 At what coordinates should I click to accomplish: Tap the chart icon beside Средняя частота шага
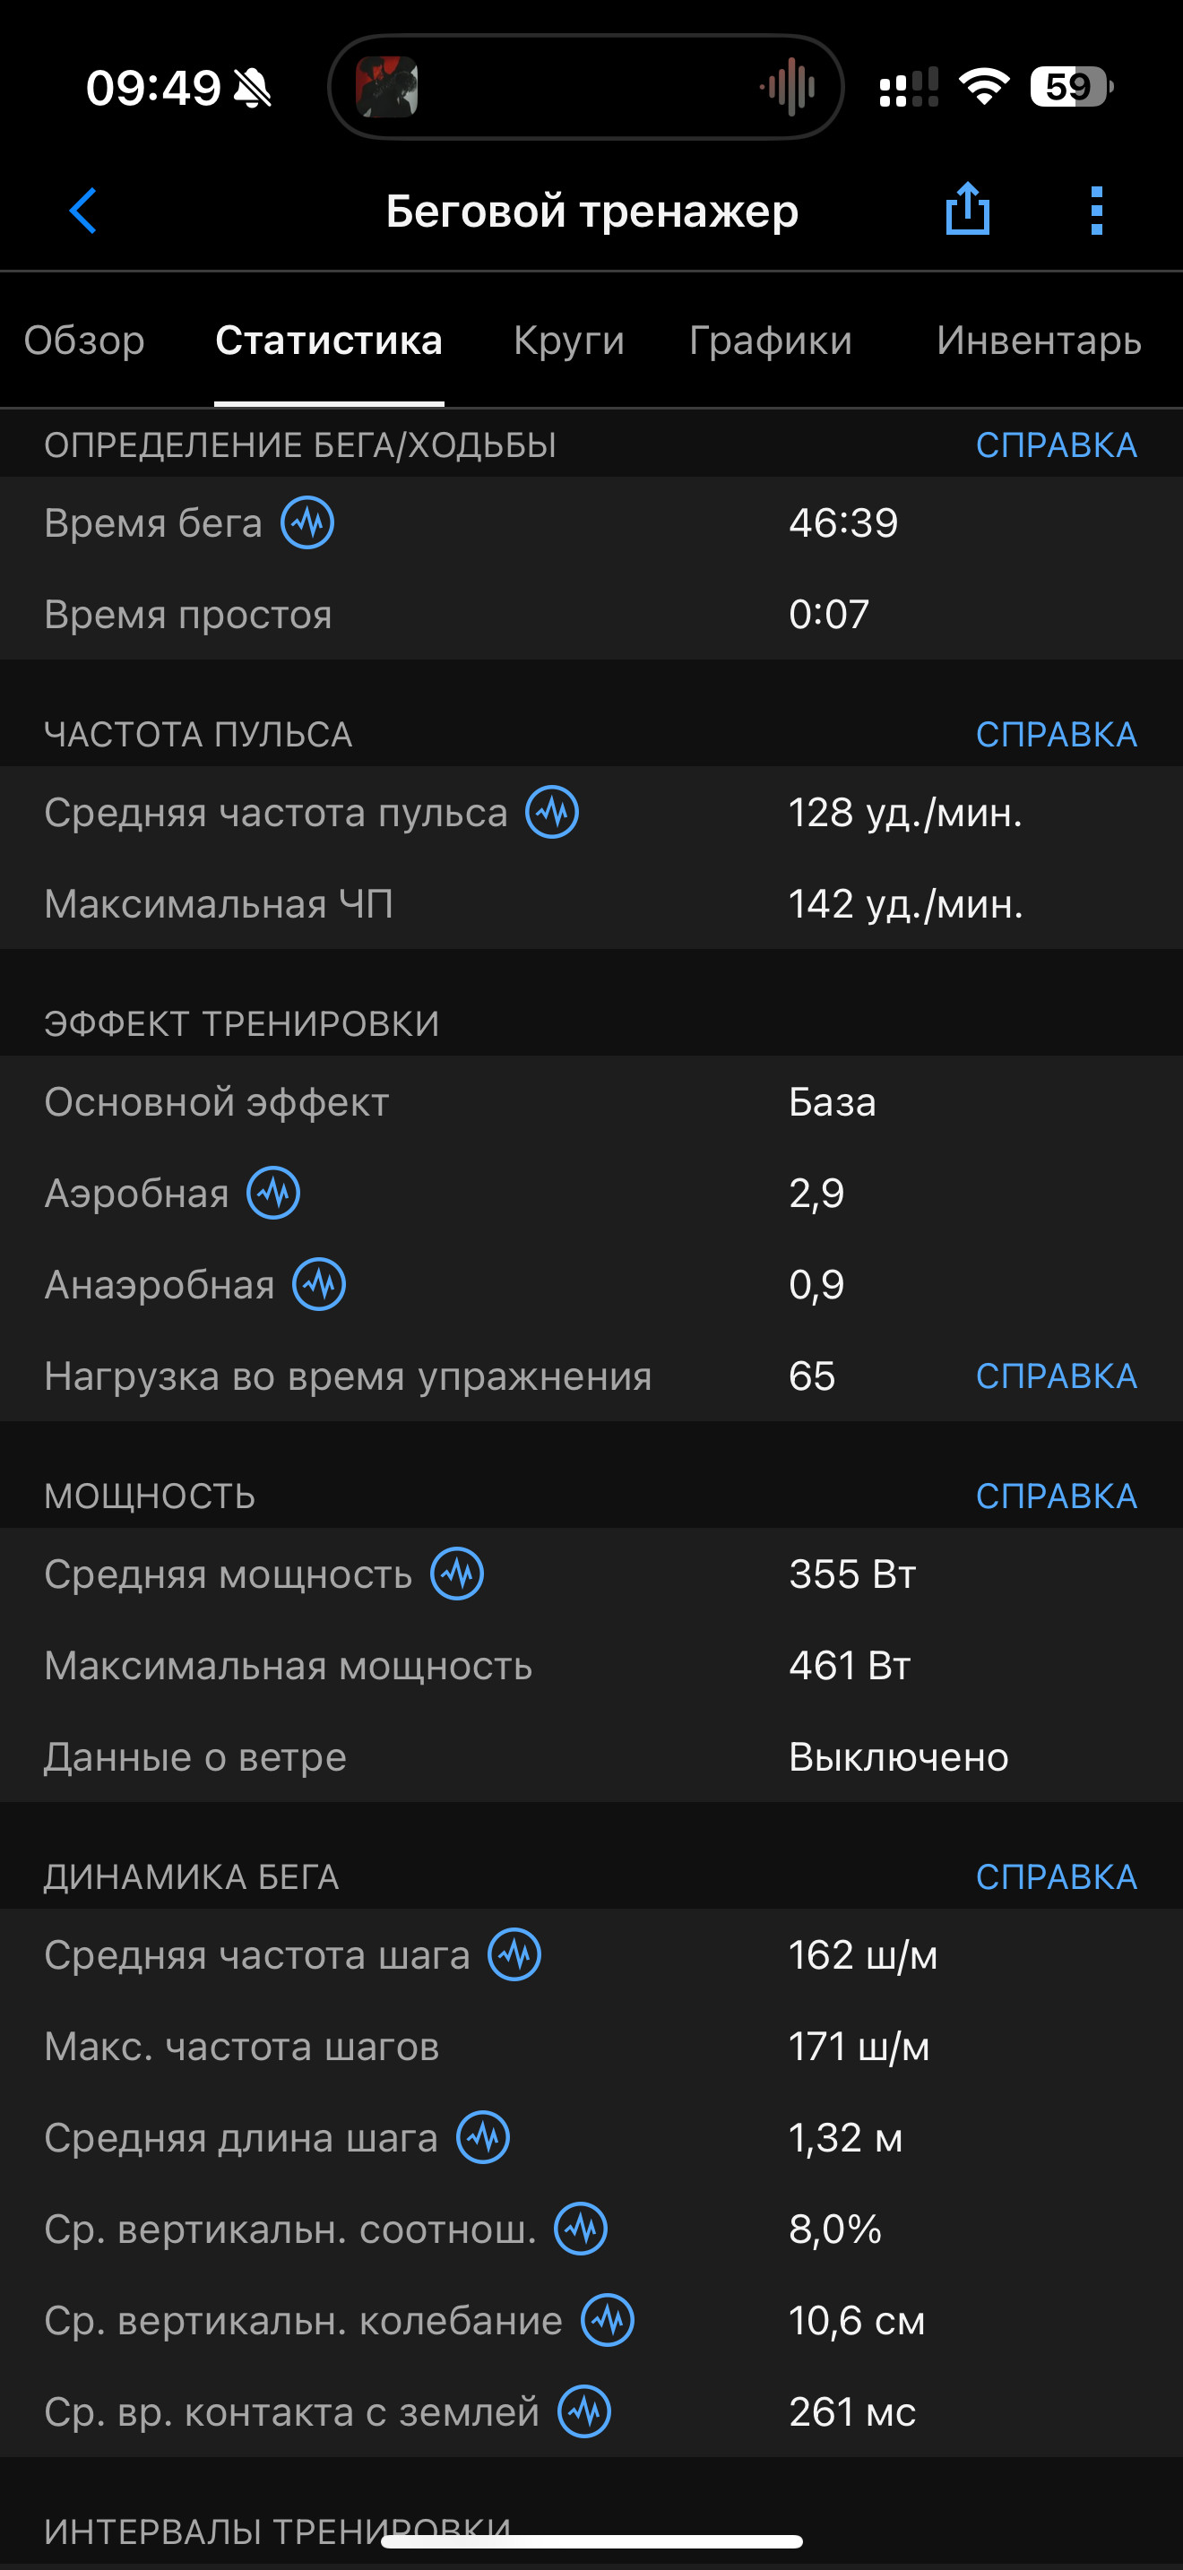[x=514, y=1955]
